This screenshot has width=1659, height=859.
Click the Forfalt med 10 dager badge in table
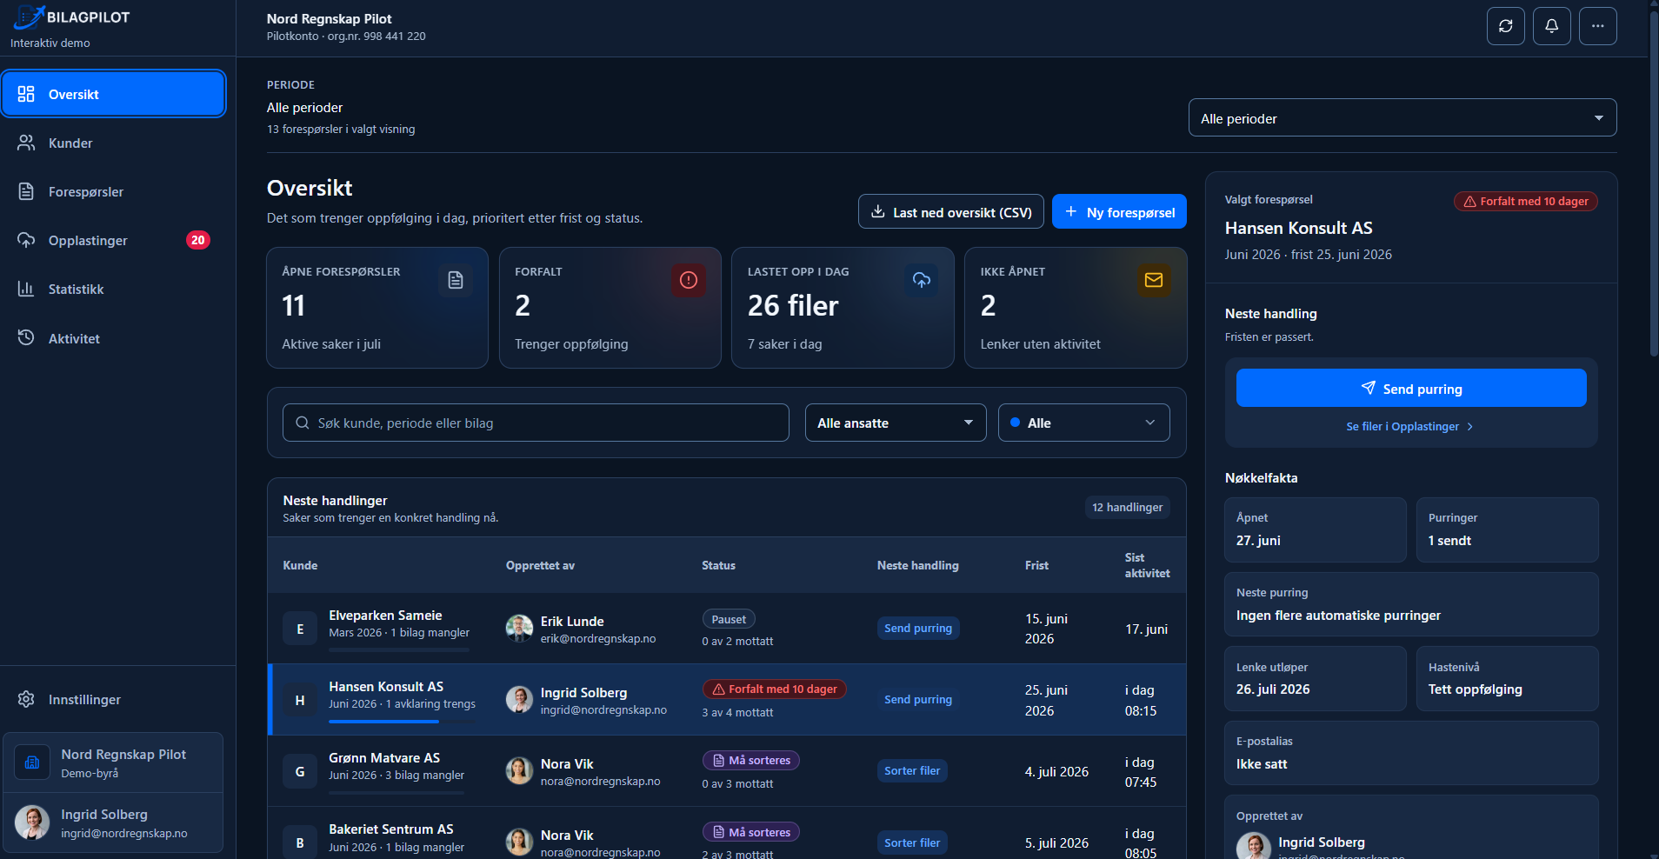[775, 689]
